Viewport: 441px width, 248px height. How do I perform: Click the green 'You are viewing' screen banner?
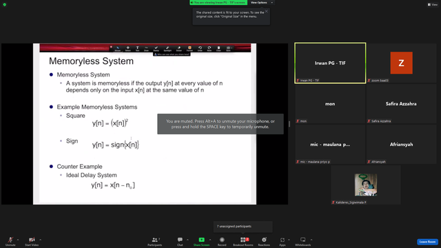218,3
